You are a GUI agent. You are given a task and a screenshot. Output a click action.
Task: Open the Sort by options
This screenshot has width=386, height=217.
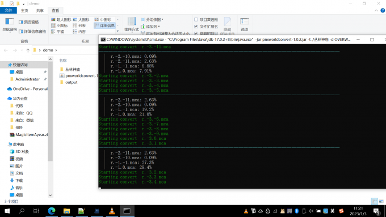[x=132, y=25]
